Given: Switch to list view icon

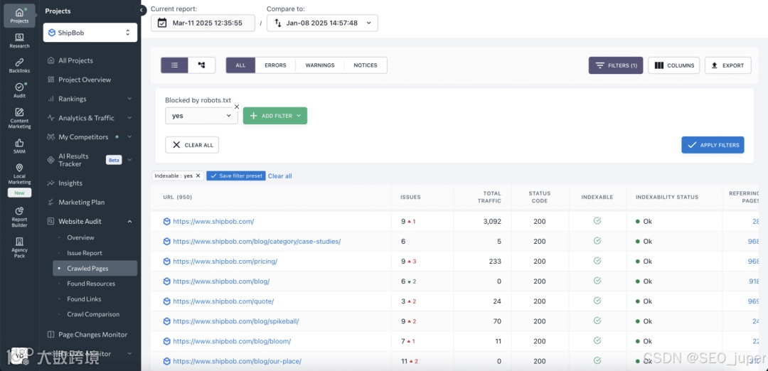Looking at the screenshot, I should point(174,65).
